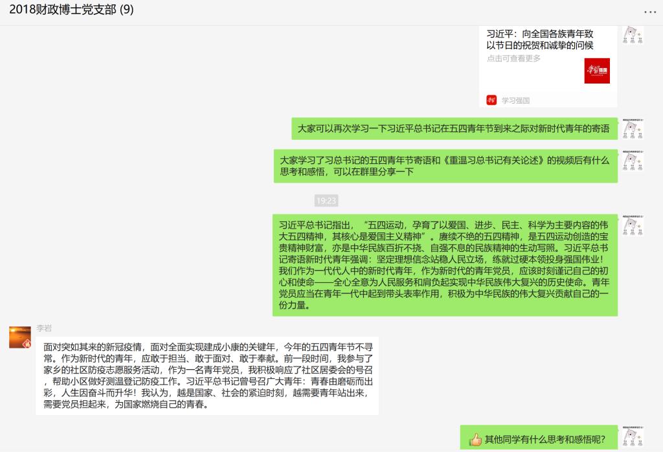Image resolution: width=663 pixels, height=452 pixels.
Task: Select 李岩's message about 新冠疫情
Action: click(x=207, y=376)
